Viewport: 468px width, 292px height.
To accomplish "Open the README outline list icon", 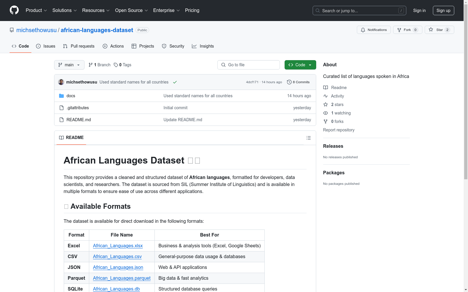I will coord(309,138).
